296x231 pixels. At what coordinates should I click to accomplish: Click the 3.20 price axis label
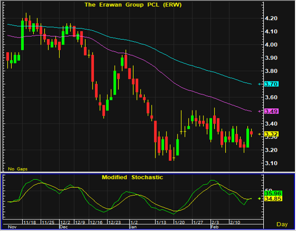(x=271, y=150)
